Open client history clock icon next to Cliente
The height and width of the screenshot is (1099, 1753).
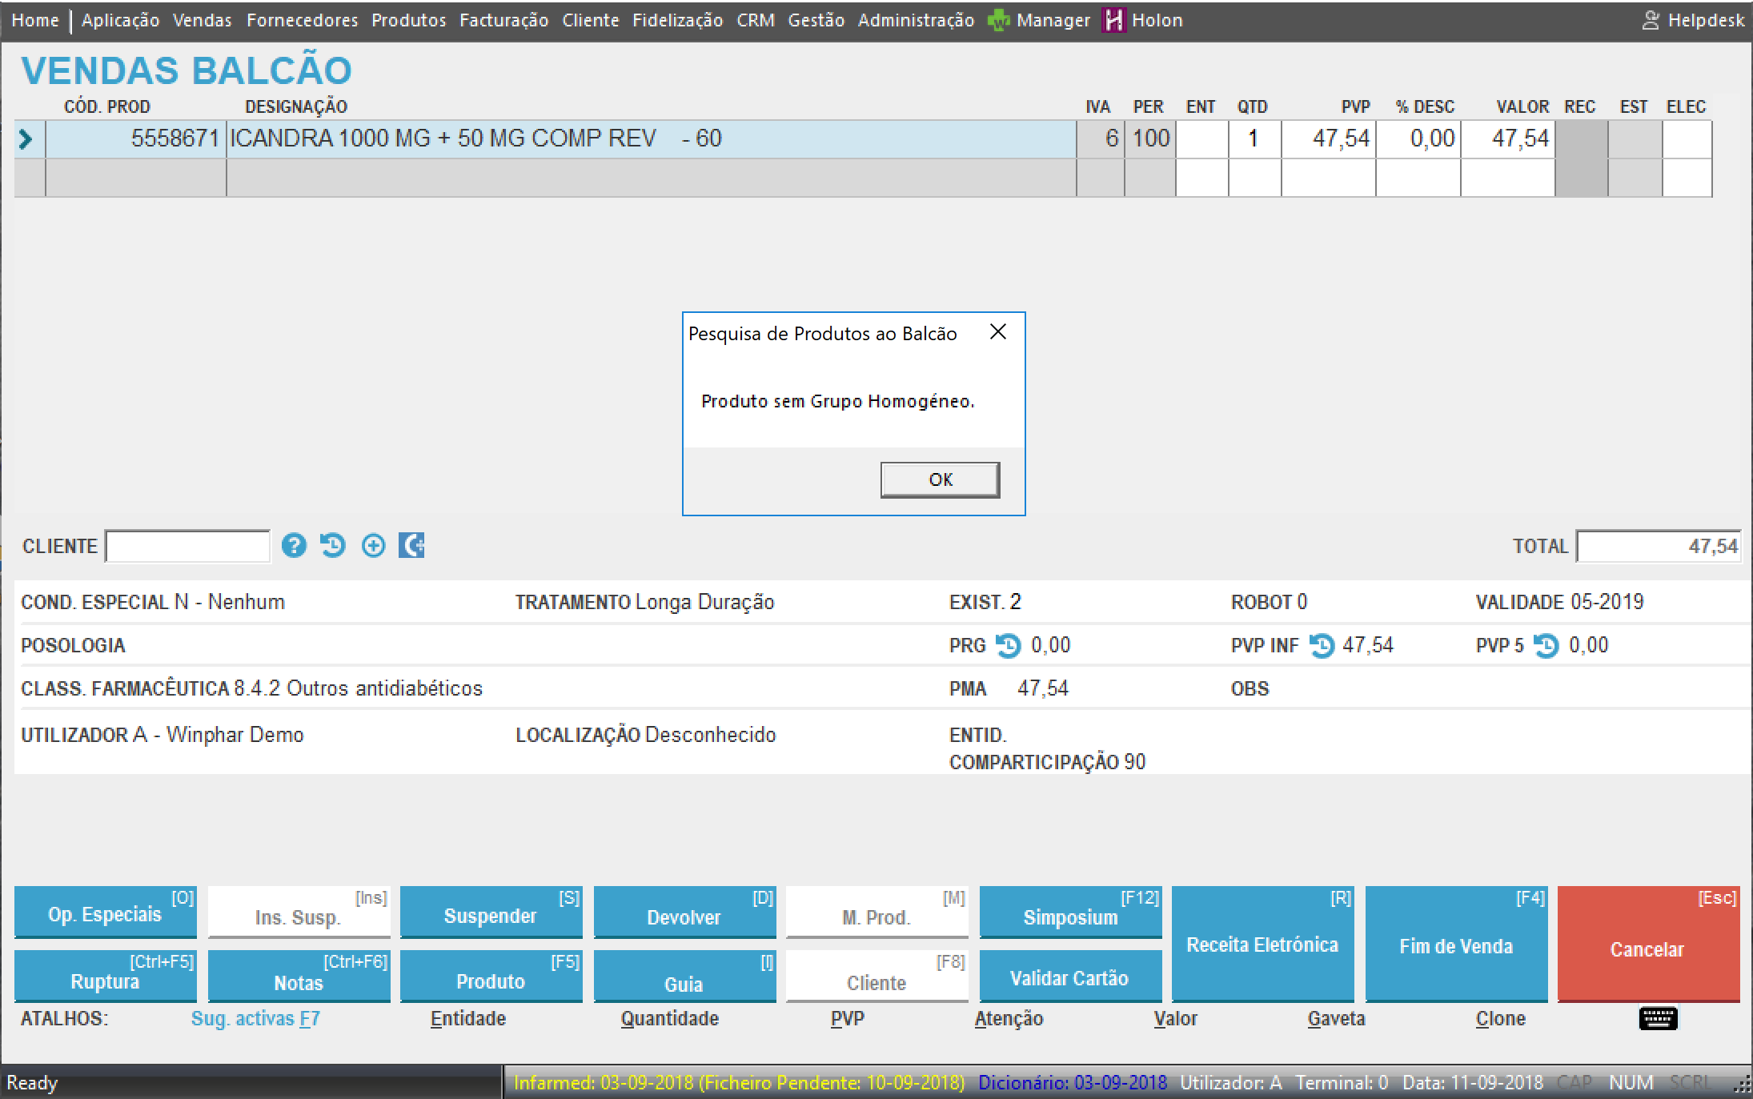[332, 546]
